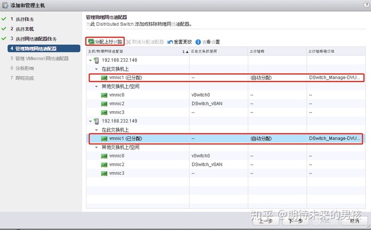Click vmnic3 adapter icon under 192.168.232.149
Image resolution: width=371 pixels, height=230 pixels.
pyautogui.click(x=104, y=174)
